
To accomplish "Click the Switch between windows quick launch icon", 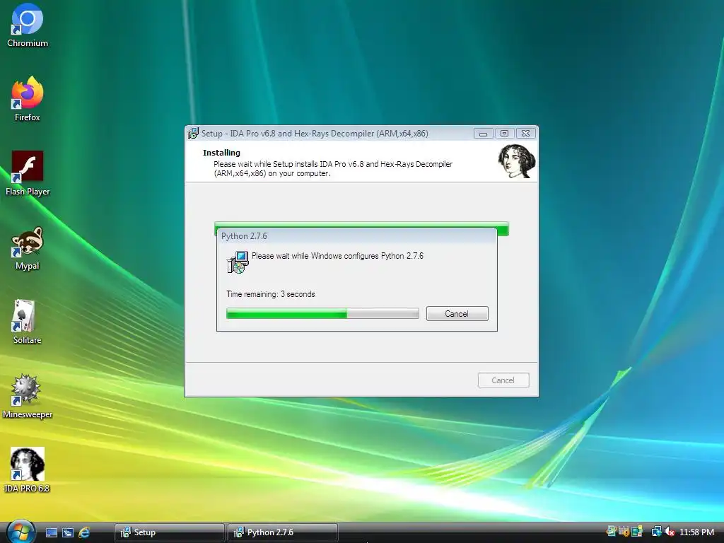I will [x=67, y=532].
